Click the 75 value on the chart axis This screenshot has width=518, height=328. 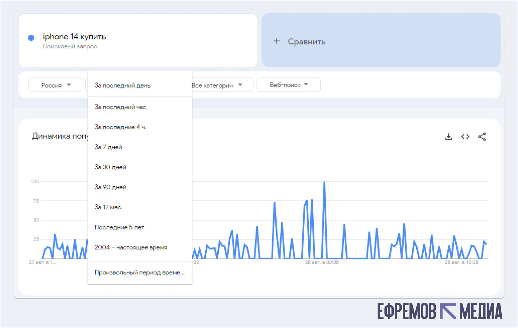36,201
